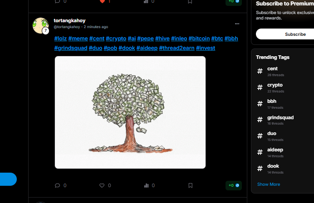Click the hash icon beside crypto
Image resolution: width=314 pixels, height=203 pixels.
point(260,87)
